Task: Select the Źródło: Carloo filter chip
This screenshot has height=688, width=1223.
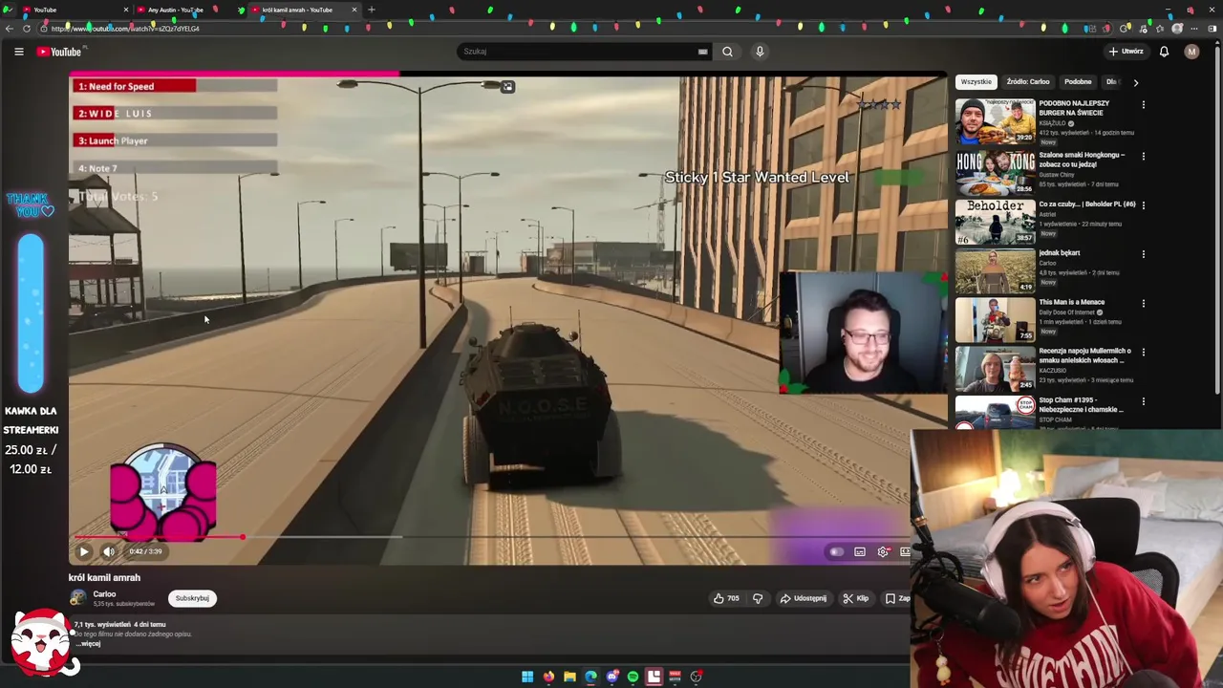Action: pyautogui.click(x=1028, y=82)
